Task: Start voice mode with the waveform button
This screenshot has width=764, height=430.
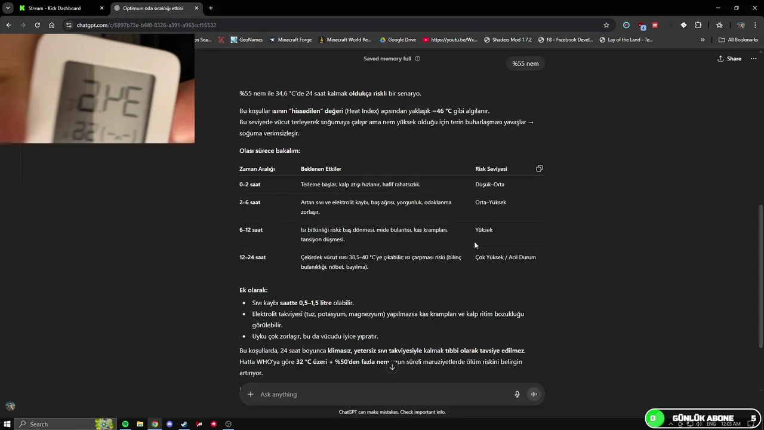Action: (x=534, y=394)
